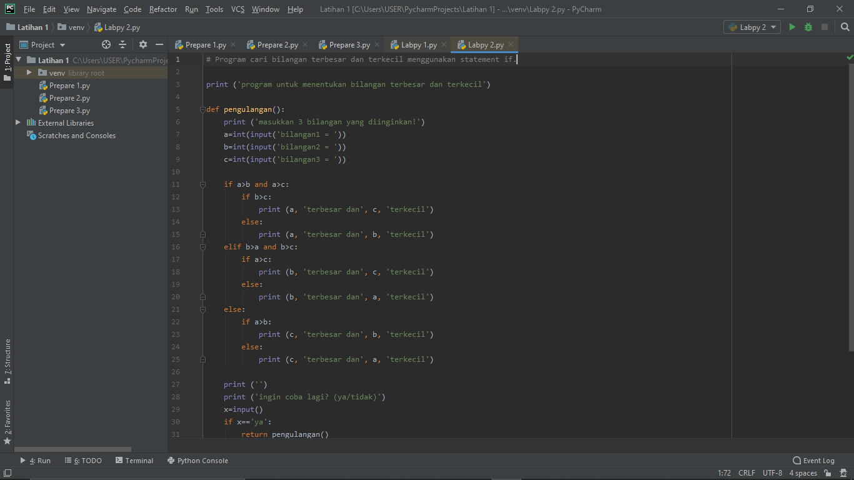Open the Python Console tool window
This screenshot has height=480, width=854.
[x=198, y=461]
